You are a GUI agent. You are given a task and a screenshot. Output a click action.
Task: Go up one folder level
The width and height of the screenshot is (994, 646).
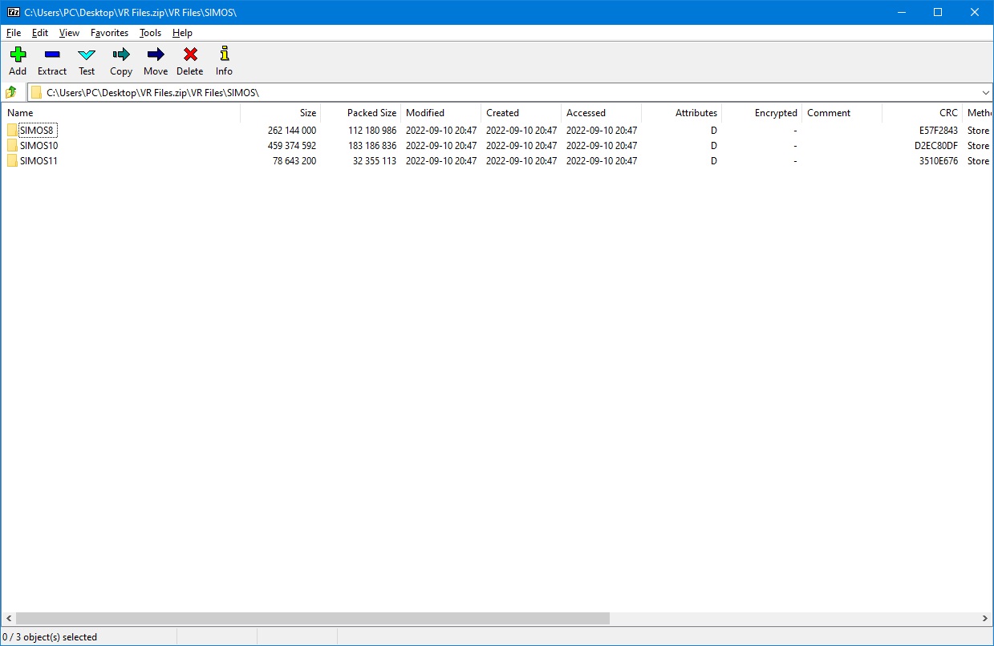[11, 92]
